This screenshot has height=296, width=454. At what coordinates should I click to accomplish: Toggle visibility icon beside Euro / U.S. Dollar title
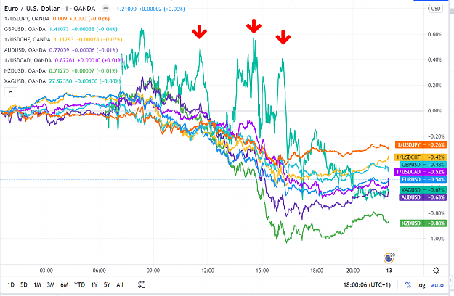pyautogui.click(x=105, y=9)
